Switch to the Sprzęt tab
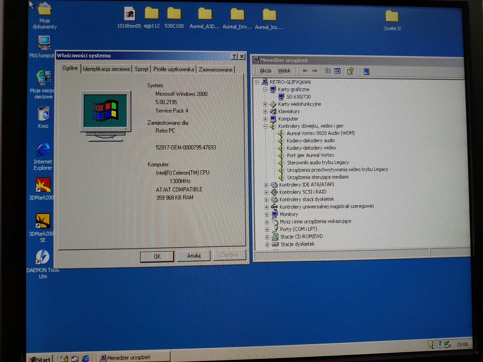 click(x=141, y=69)
